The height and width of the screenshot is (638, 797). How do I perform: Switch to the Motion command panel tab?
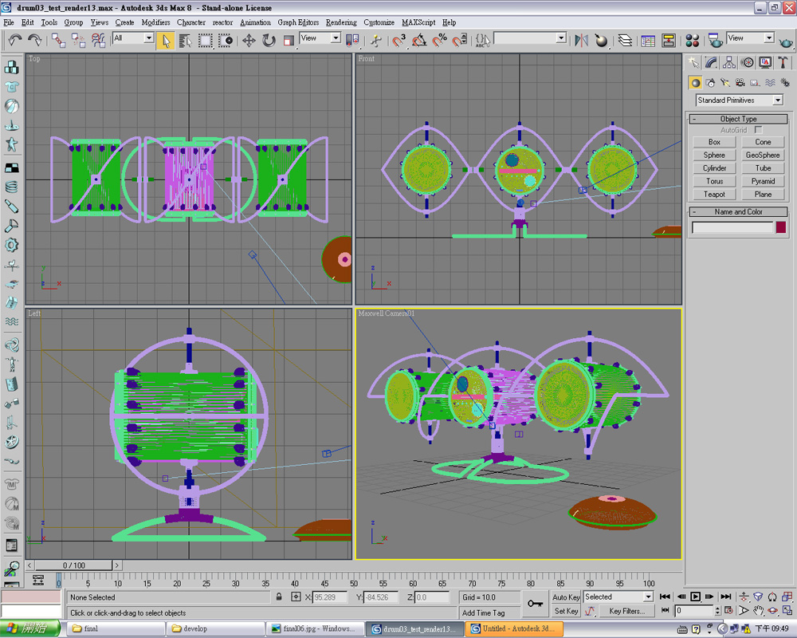pyautogui.click(x=748, y=62)
